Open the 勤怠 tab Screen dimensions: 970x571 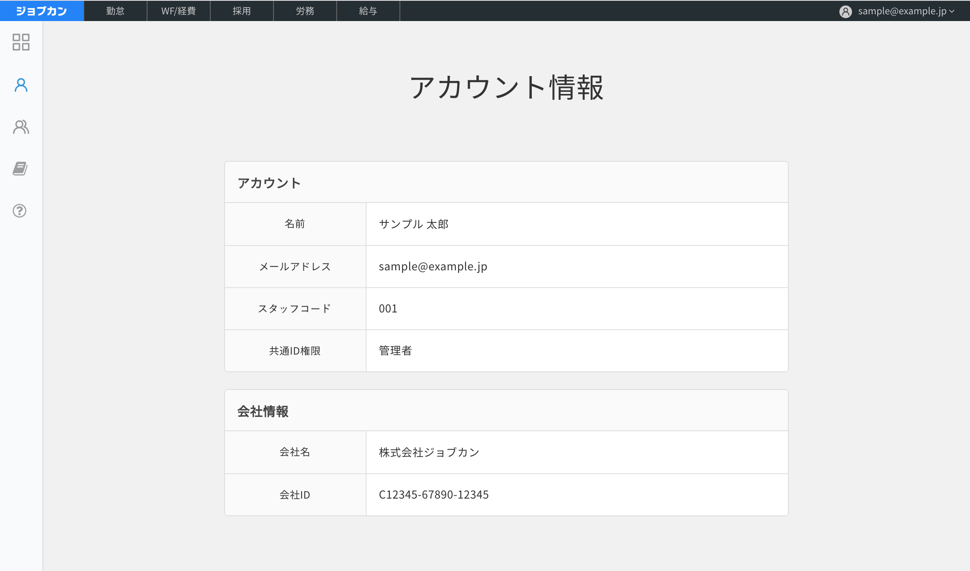coord(115,11)
